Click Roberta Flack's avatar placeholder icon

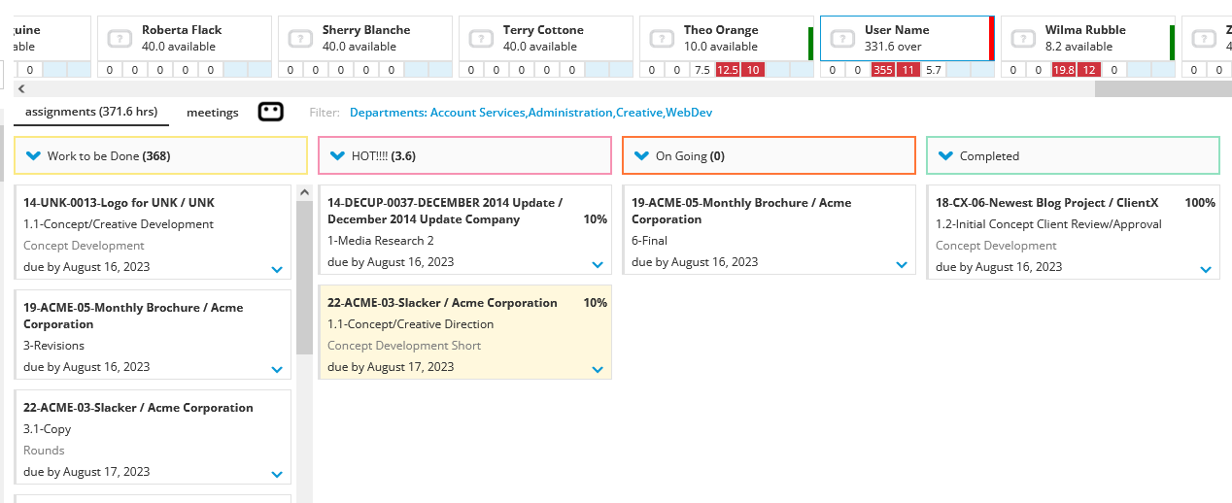(x=120, y=38)
